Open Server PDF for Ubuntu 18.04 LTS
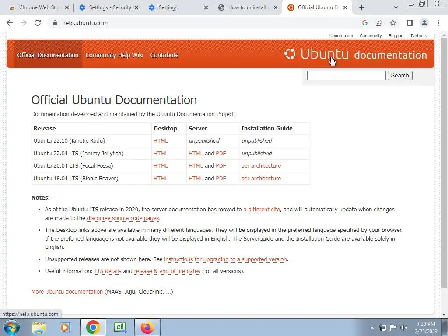Screen dimensions: 448x336 point(221,178)
